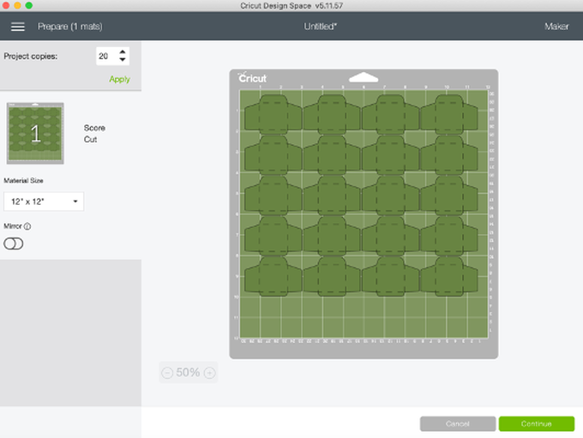Toggle the Mirror switch
Viewport: 583px width, 438px height.
(x=14, y=243)
